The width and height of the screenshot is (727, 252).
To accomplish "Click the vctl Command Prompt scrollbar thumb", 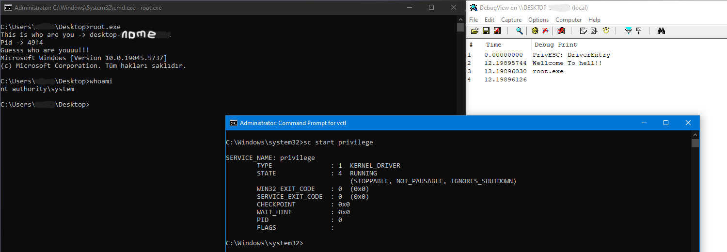I will coord(695,143).
